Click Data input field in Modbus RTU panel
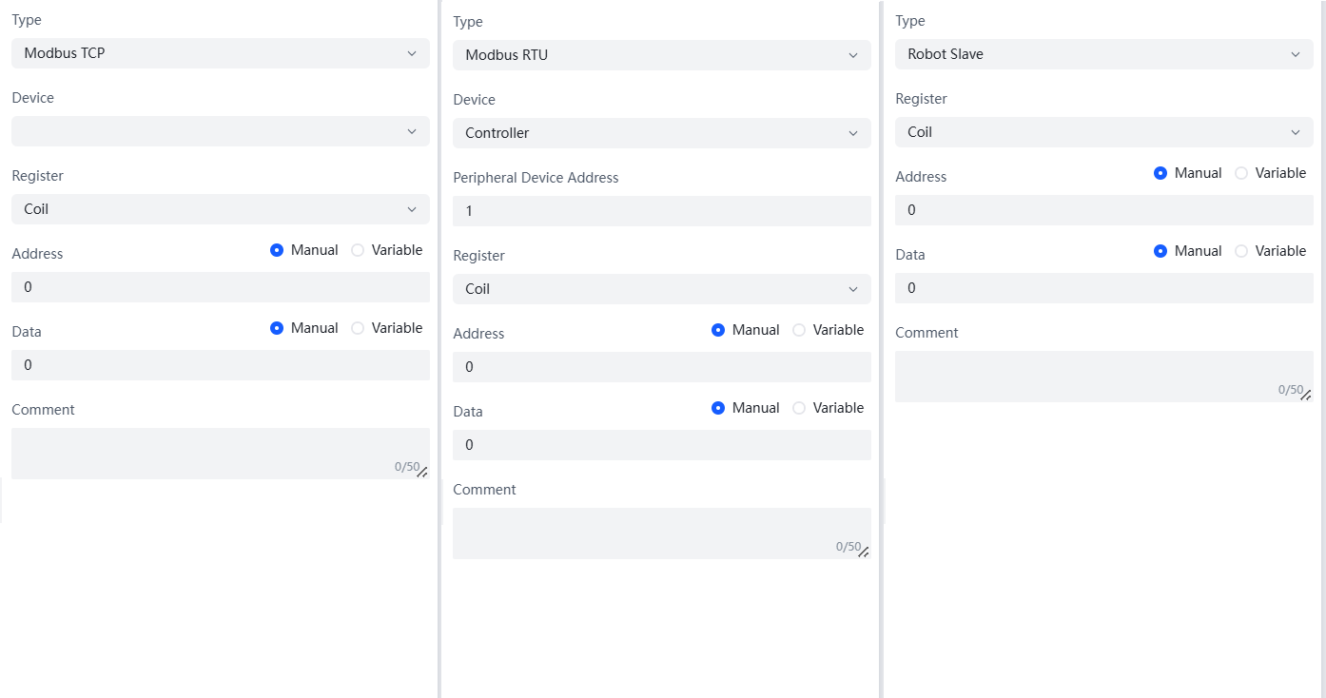The width and height of the screenshot is (1326, 698). coord(661,445)
